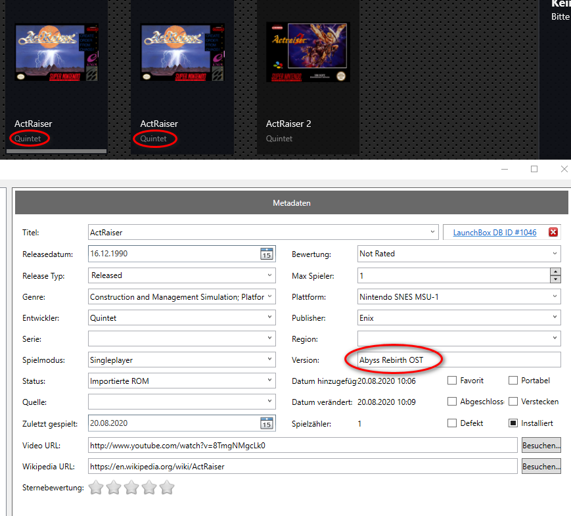Select the first ActRaiser game cover
This screenshot has width=571, height=516.
57,53
